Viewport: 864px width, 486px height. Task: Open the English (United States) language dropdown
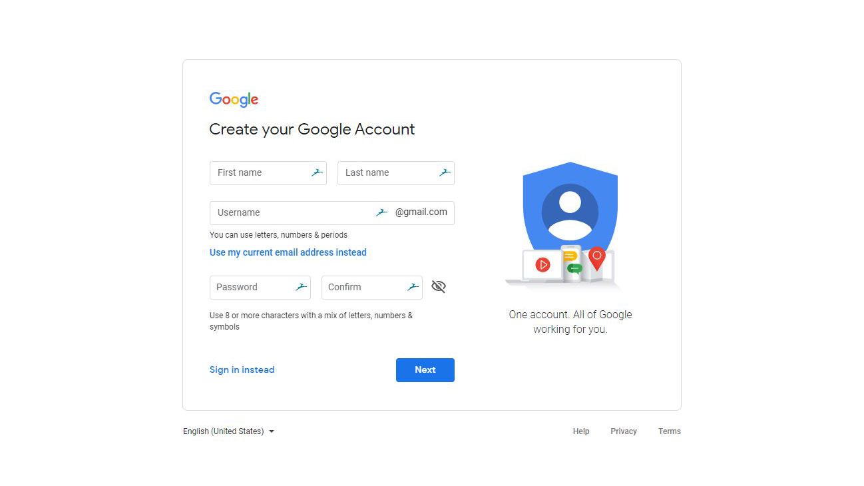click(228, 431)
